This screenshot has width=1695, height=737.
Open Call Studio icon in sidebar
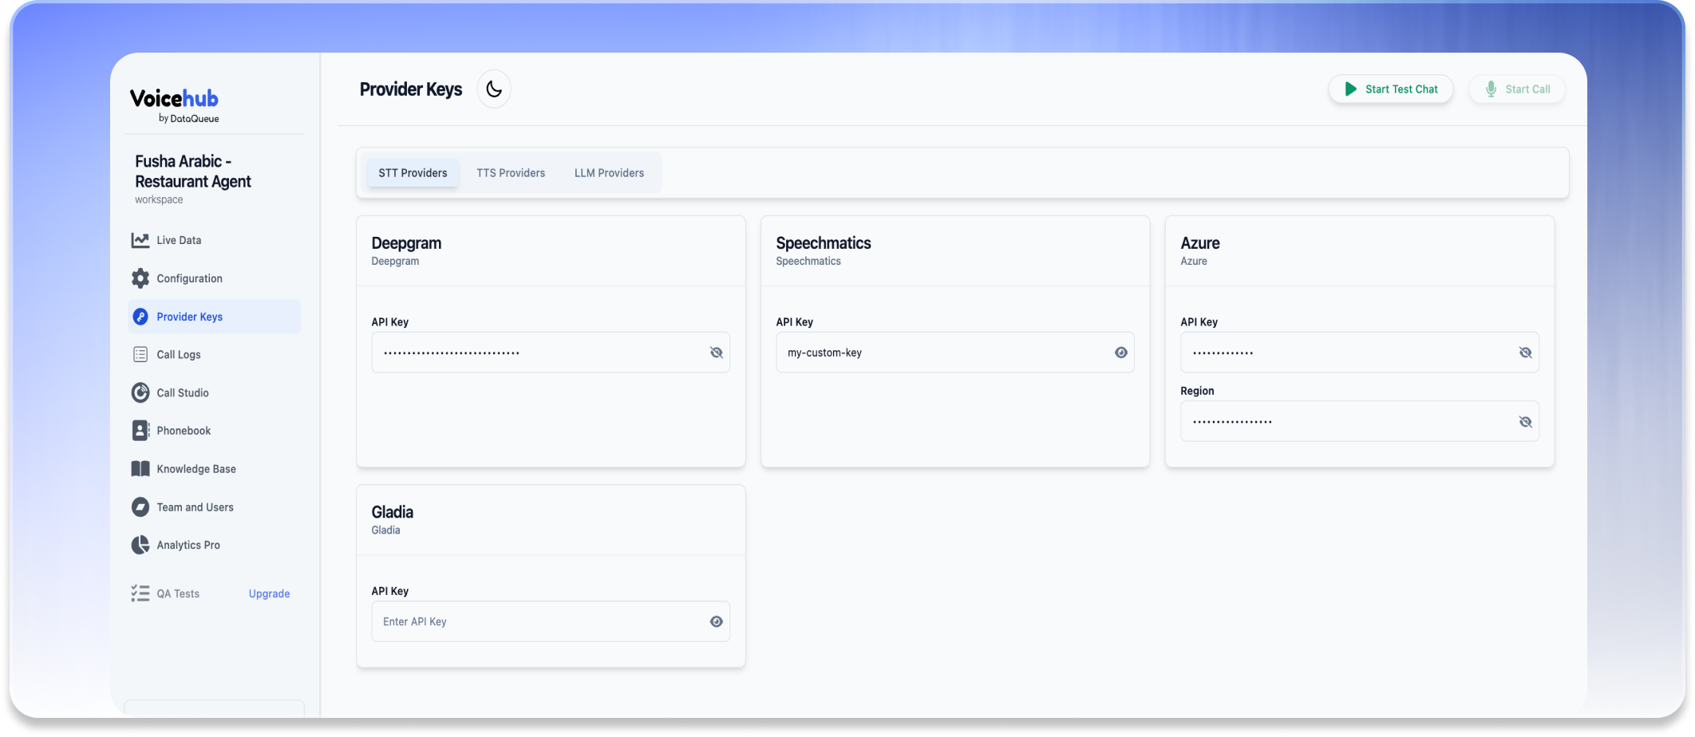(140, 392)
